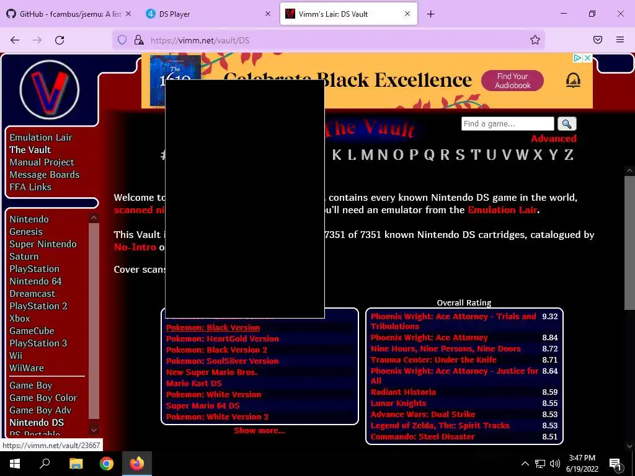Screen dimensions: 635x476
Task: Click the magnifier search button beside Find a game
Action: [x=567, y=124]
